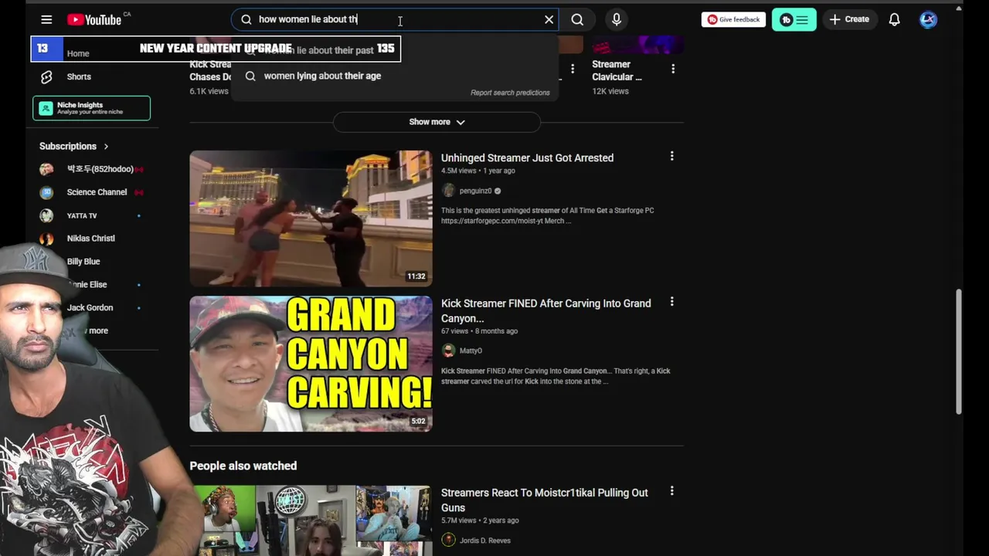Viewport: 989px width, 556px height.
Task: Click the MattyO channel name
Action: coord(471,351)
